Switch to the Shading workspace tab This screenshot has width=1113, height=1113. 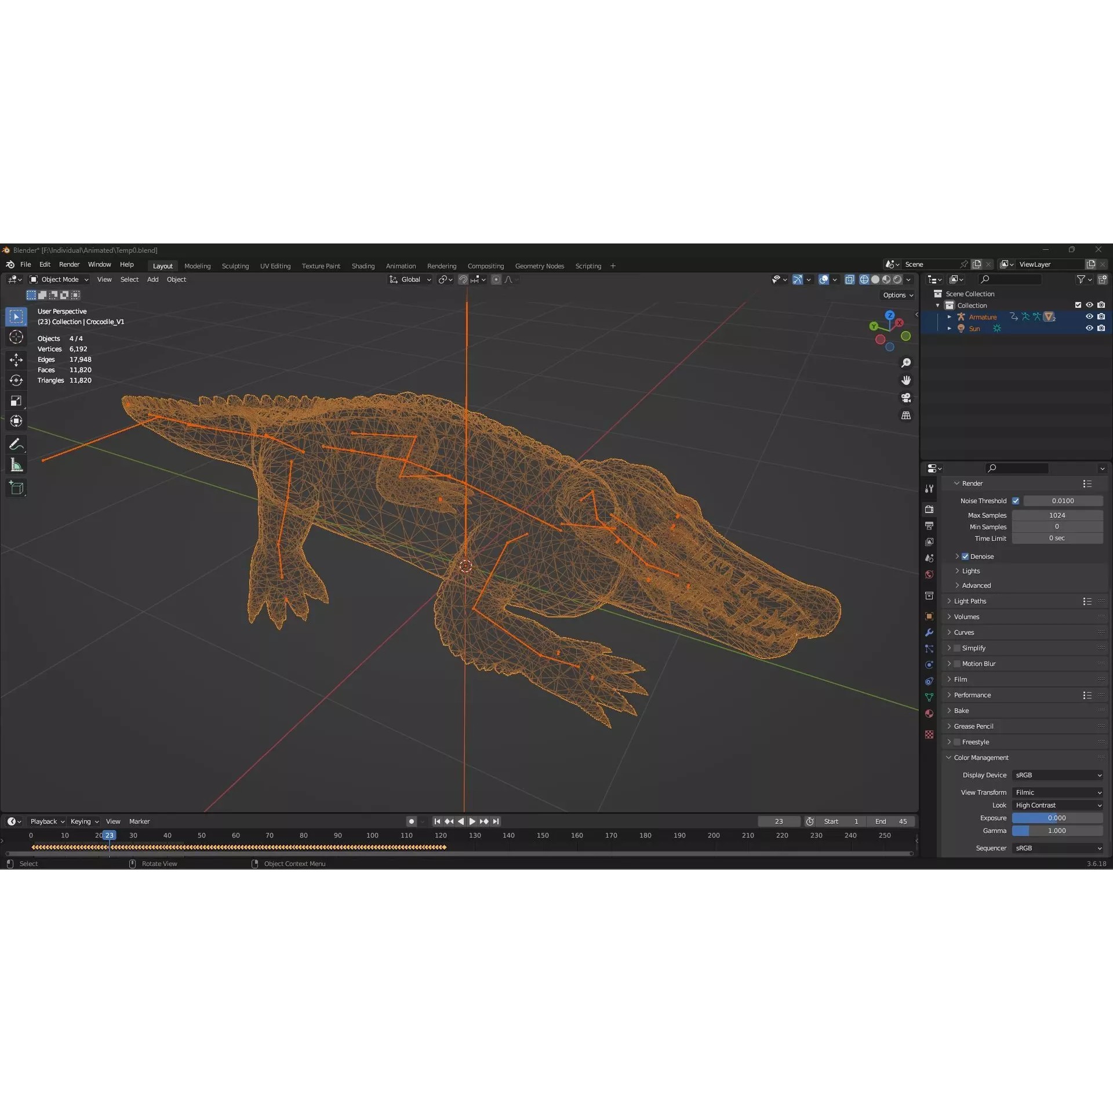[363, 265]
